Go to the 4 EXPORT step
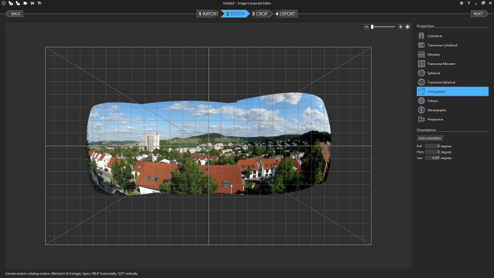 286,14
